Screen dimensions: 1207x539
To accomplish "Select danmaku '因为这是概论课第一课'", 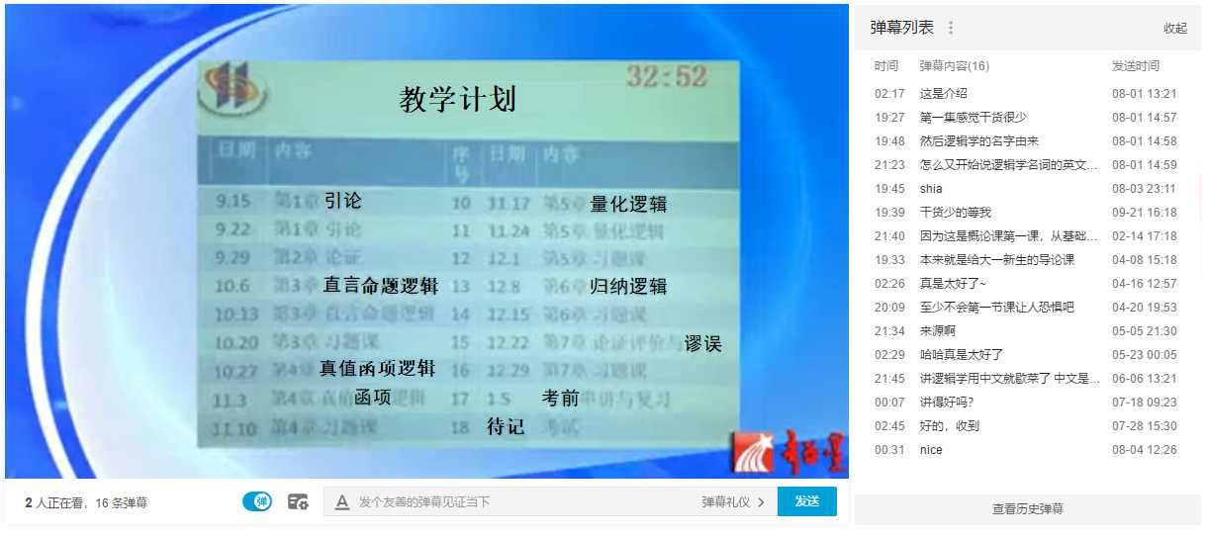I will [1008, 236].
